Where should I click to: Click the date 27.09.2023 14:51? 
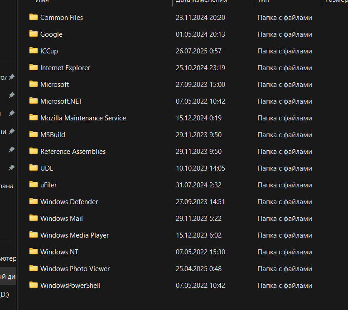coord(200,202)
